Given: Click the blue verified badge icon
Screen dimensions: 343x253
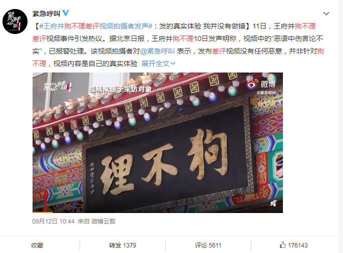Looking at the screenshot, I should 66,13.
